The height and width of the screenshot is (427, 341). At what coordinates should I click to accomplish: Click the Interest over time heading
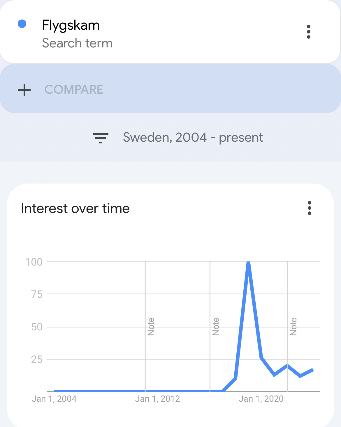(75, 208)
